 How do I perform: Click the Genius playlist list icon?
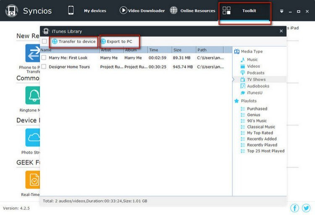coord(243,115)
